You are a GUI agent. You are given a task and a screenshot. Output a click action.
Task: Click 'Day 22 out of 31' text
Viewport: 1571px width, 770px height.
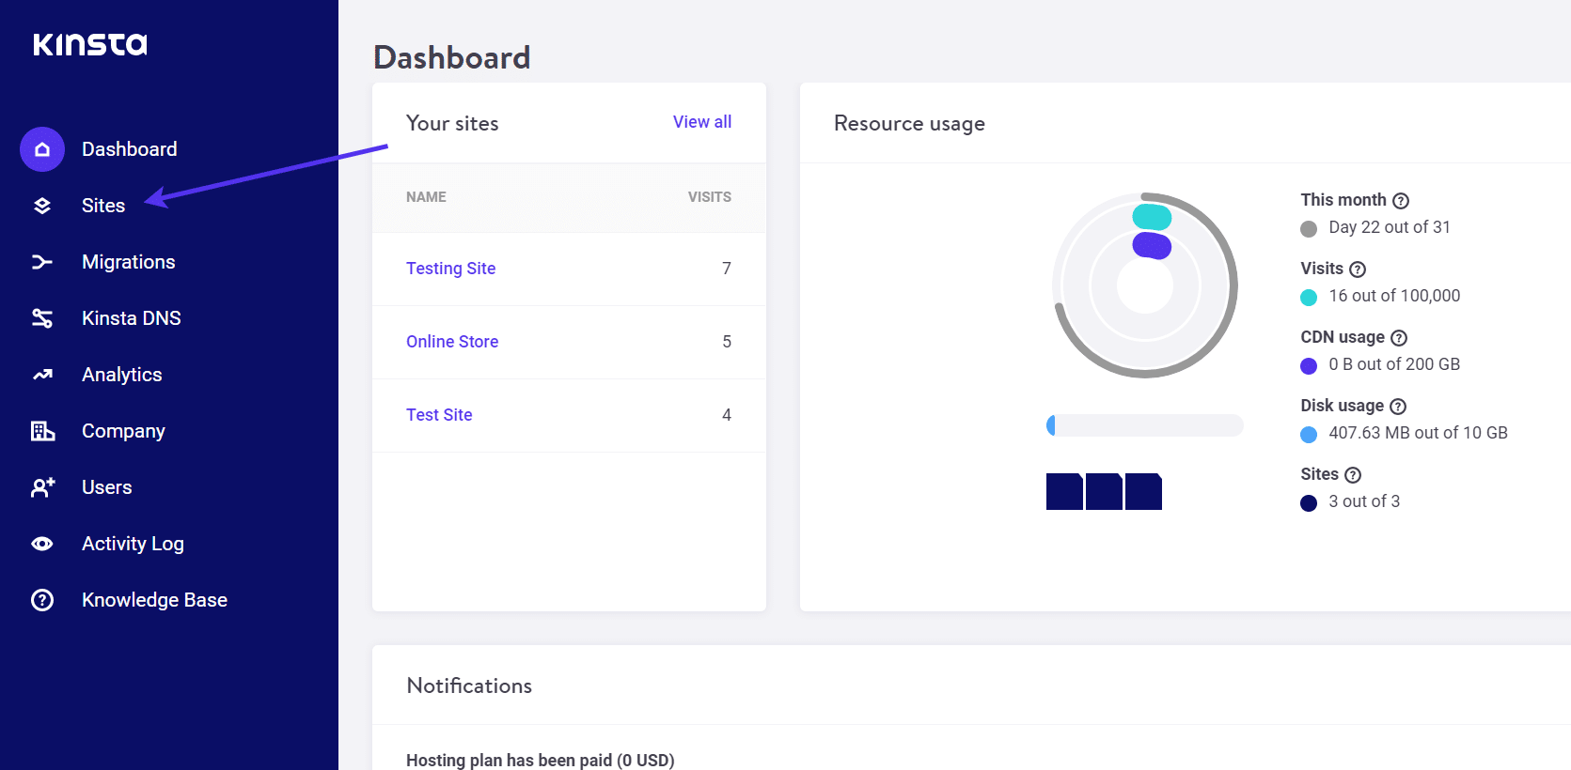click(x=1390, y=227)
